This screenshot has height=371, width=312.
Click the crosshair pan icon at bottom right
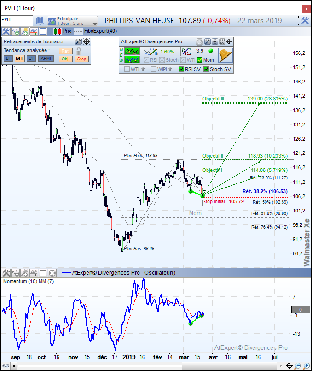point(289,366)
